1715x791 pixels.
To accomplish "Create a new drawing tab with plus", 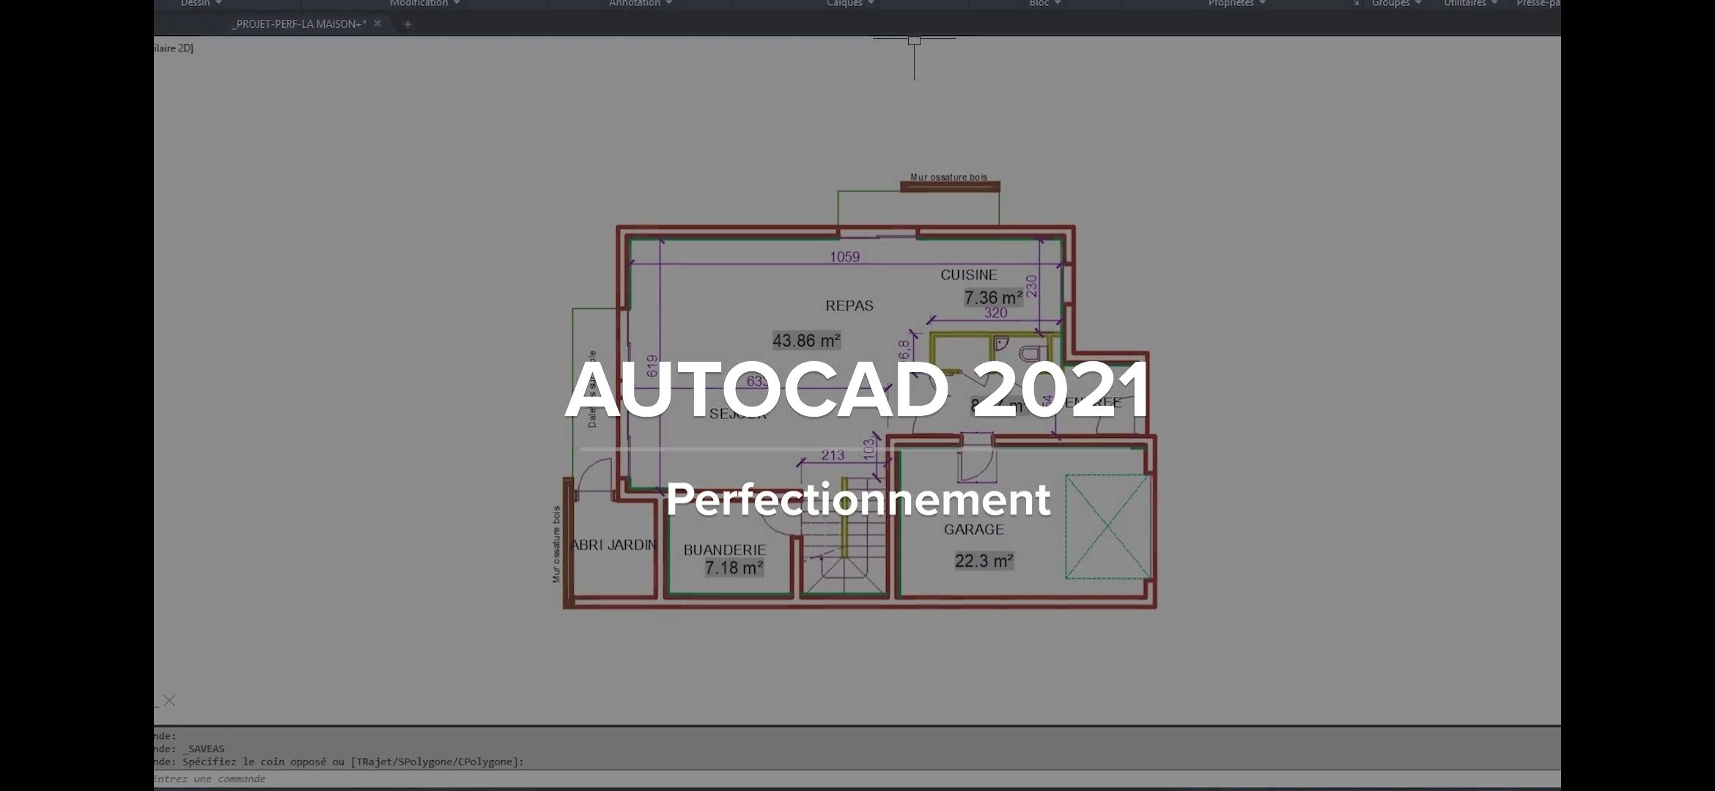I will tap(407, 24).
